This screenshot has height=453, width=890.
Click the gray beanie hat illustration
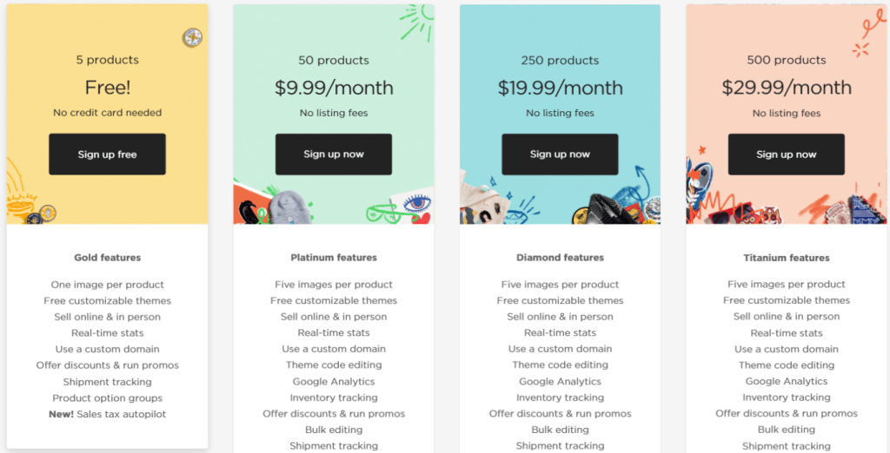tap(290, 207)
